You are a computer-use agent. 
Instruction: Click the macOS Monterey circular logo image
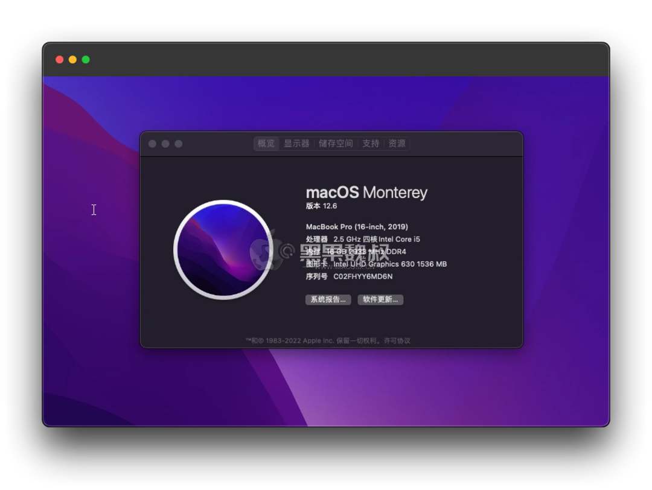click(223, 249)
